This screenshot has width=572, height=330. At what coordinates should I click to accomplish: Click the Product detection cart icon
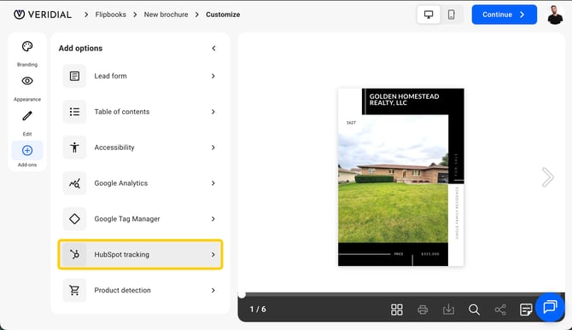74,290
